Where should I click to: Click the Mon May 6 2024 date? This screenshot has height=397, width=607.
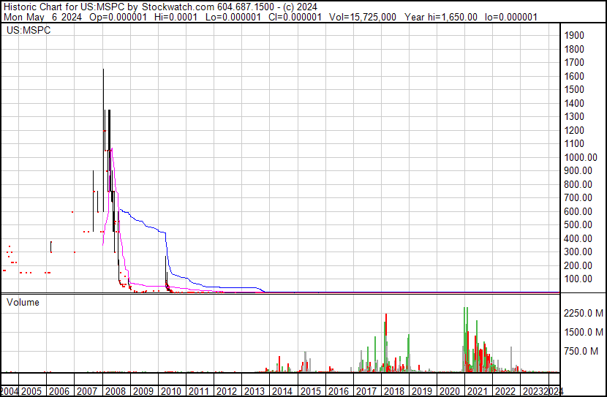tap(42, 17)
